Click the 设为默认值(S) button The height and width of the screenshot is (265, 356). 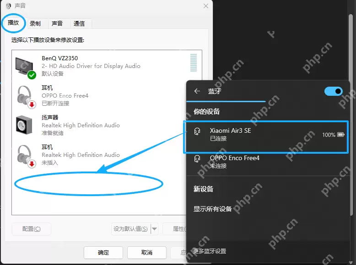coord(131,229)
